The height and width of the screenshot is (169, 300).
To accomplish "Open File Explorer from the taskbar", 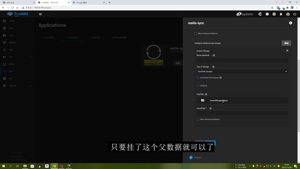I will coord(25,166).
